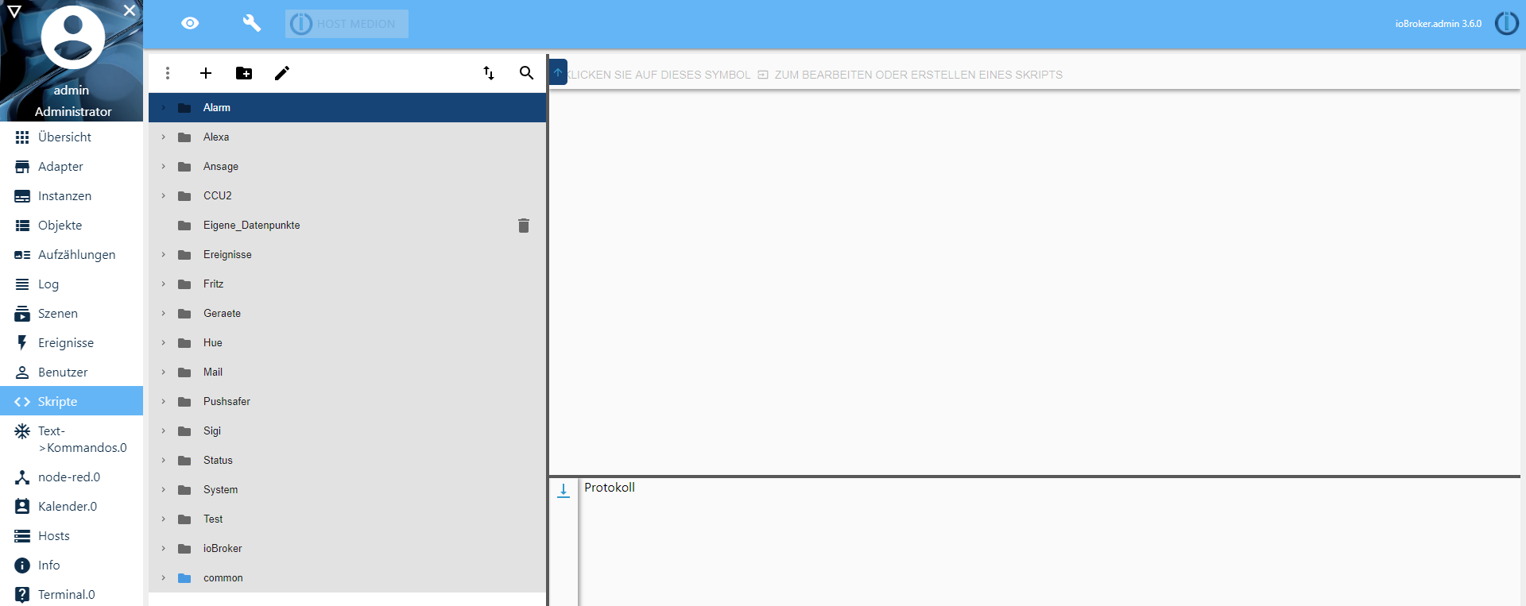Click the Protokoll label
Image resolution: width=1526 pixels, height=606 pixels.
610,488
